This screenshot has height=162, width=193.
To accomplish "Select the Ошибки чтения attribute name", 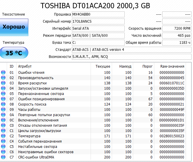I will click(31, 73).
